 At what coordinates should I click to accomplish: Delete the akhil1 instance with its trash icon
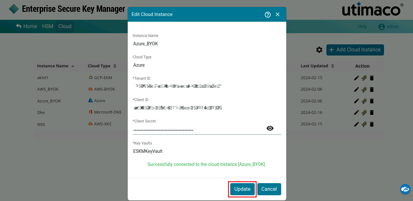pyautogui.click(x=372, y=78)
